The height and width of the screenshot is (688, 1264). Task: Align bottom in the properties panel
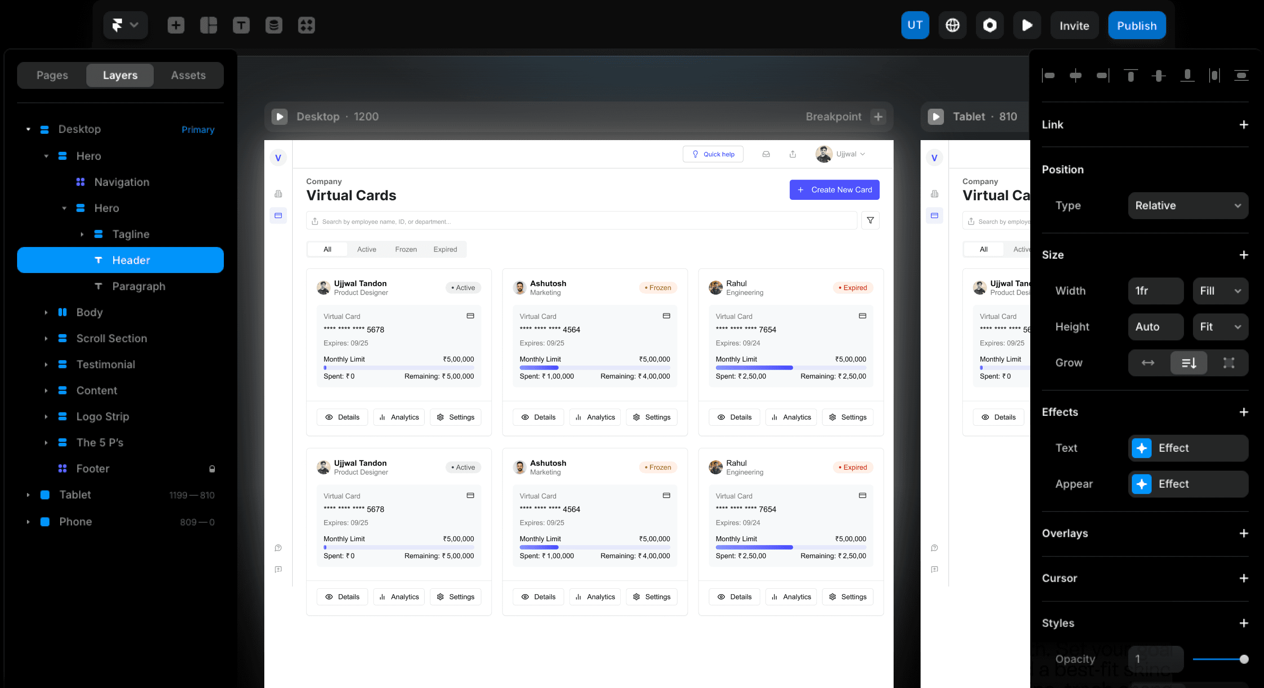tap(1187, 75)
